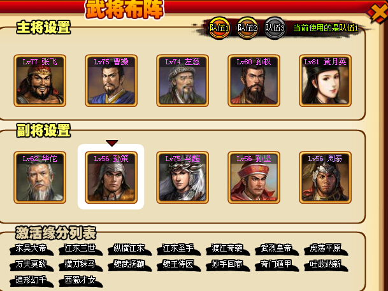Choose deputy general 马超 portrait
This screenshot has width=388, height=291.
click(183, 178)
